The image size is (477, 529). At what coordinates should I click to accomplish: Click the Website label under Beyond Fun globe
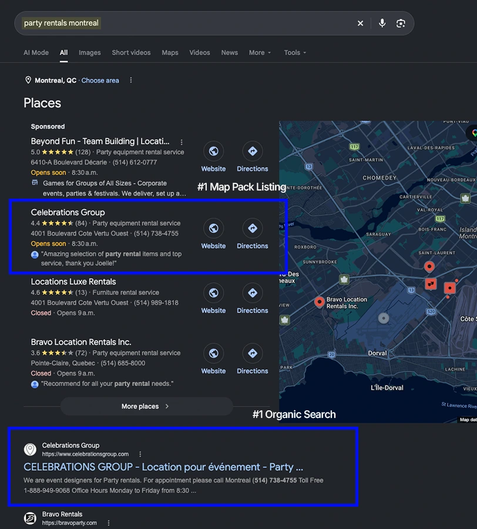pyautogui.click(x=213, y=169)
